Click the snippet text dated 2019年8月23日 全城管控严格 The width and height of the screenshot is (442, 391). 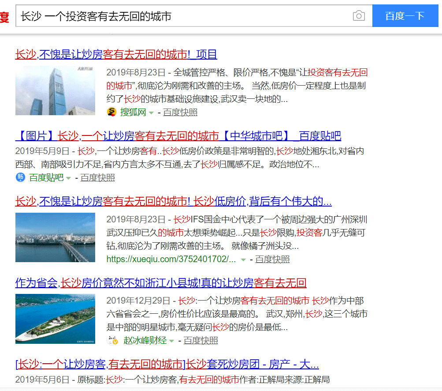pos(237,86)
